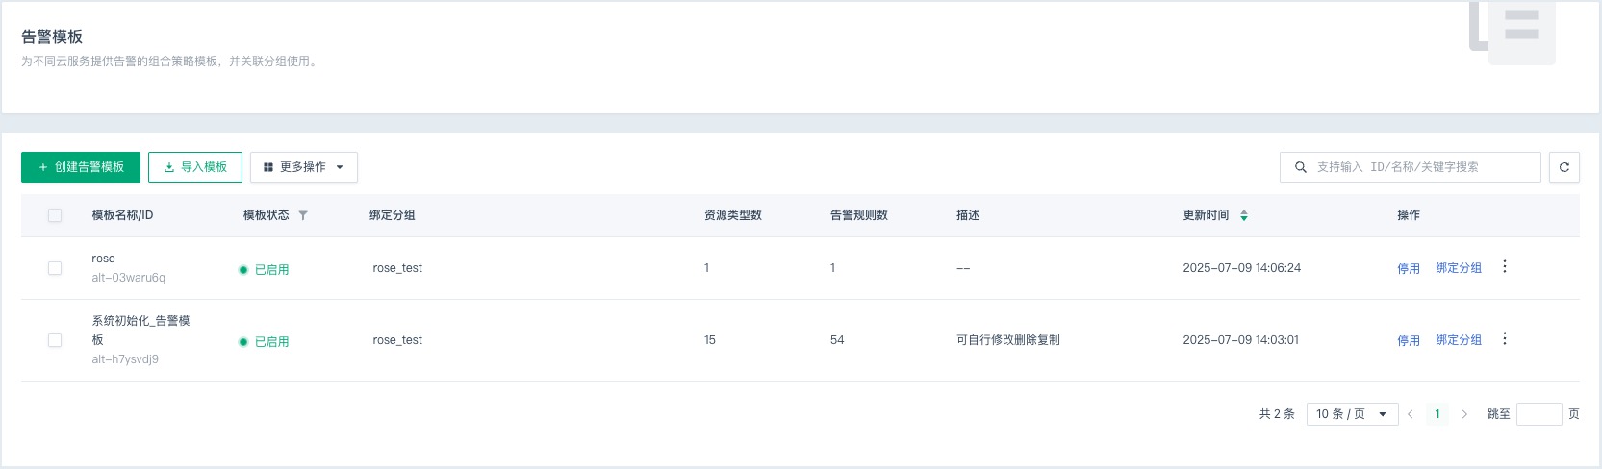Click the 跳至 page number input
The height and width of the screenshot is (469, 1602).
(x=1538, y=414)
